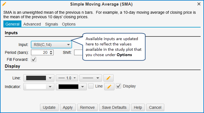
Task: Uncheck the Indicator Display checkbox
Action: click(119, 86)
